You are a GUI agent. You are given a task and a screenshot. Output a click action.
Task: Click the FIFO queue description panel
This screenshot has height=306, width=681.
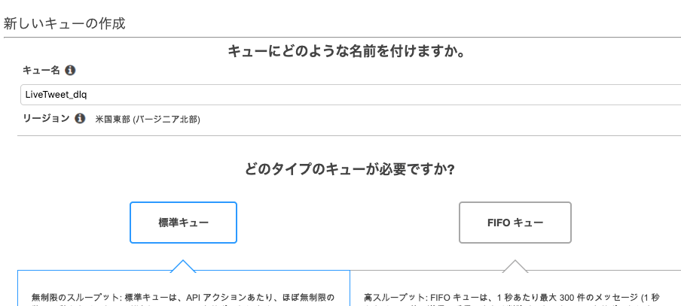[x=515, y=288]
